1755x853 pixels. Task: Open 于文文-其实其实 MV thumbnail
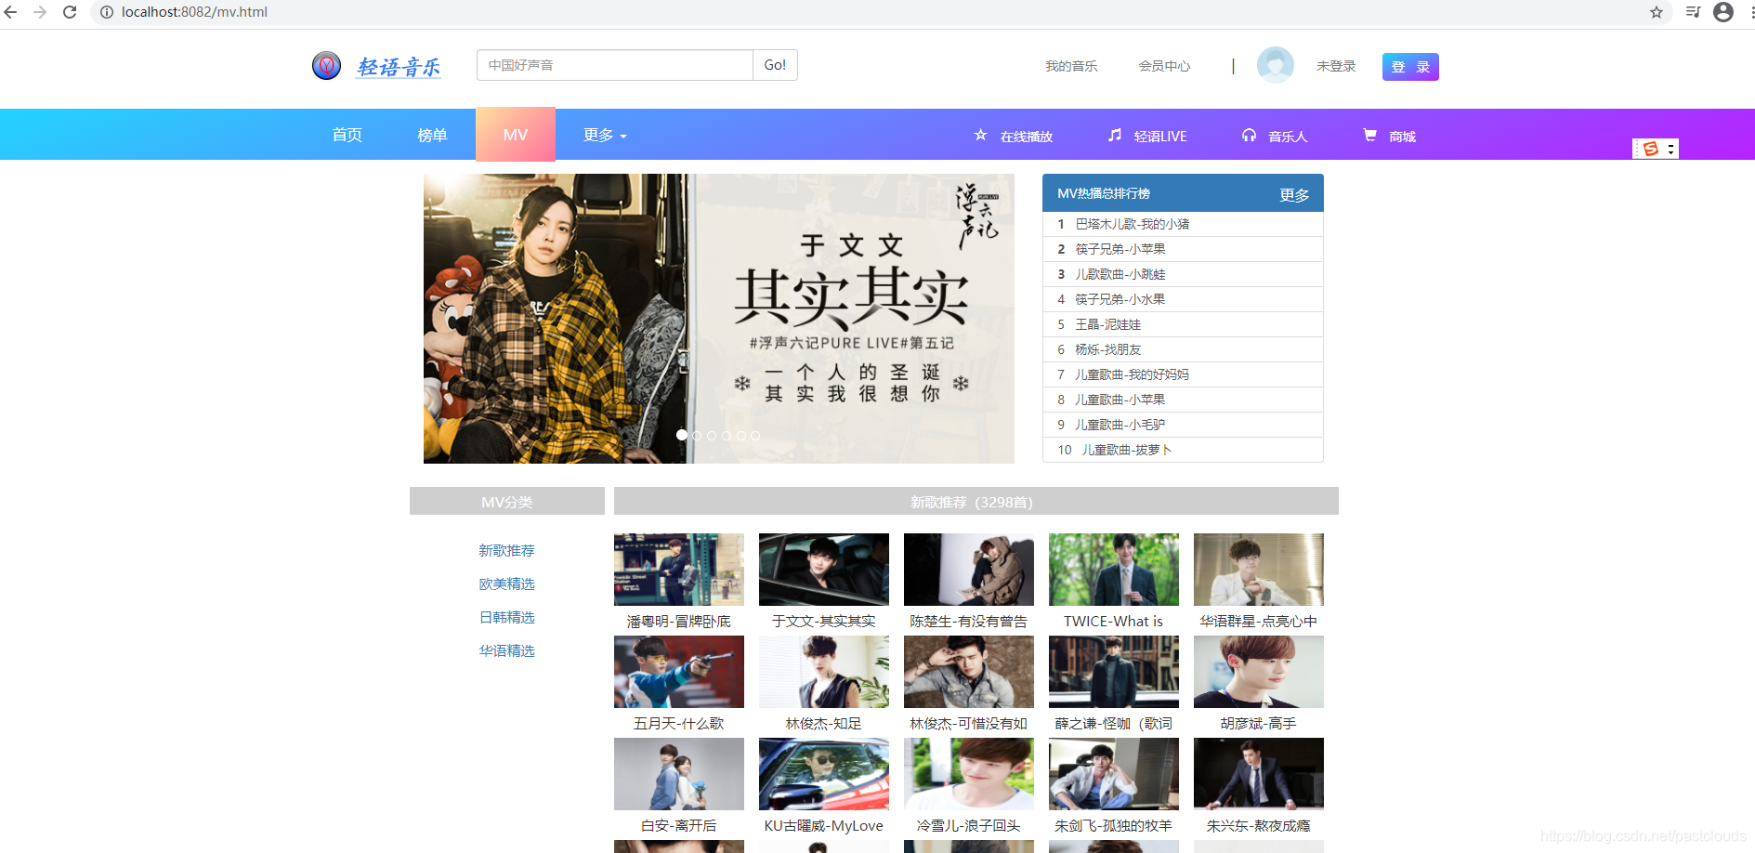824,570
